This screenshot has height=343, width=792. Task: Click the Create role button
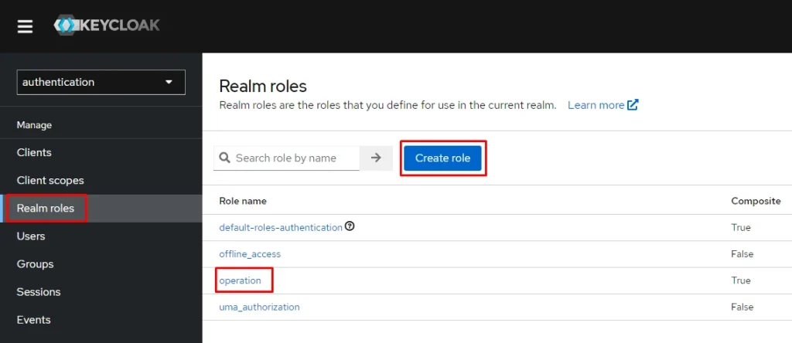(442, 158)
